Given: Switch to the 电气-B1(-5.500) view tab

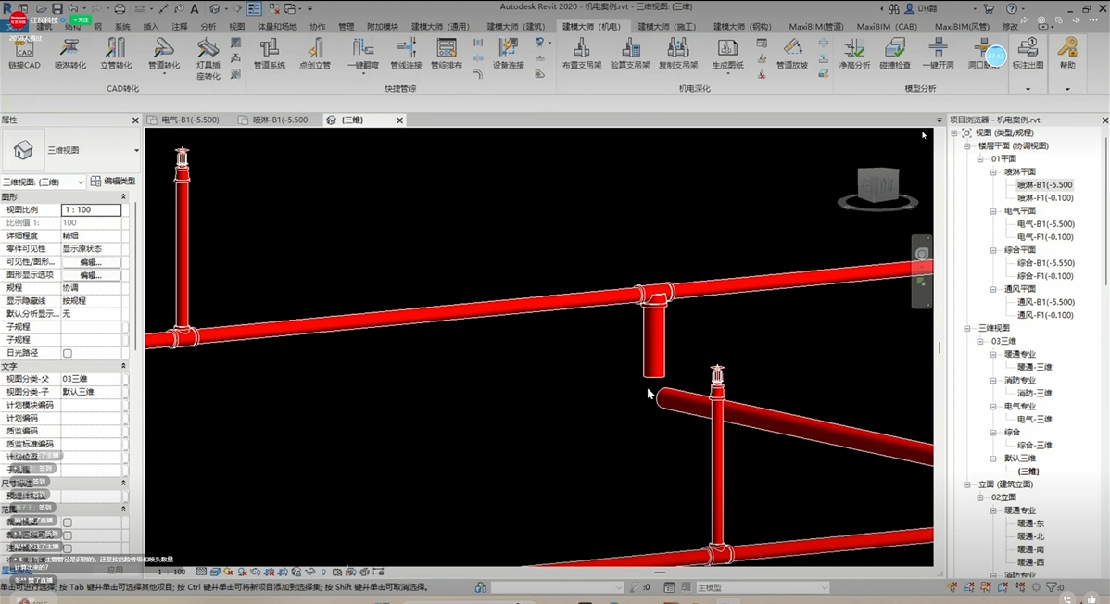Looking at the screenshot, I should pyautogui.click(x=190, y=120).
